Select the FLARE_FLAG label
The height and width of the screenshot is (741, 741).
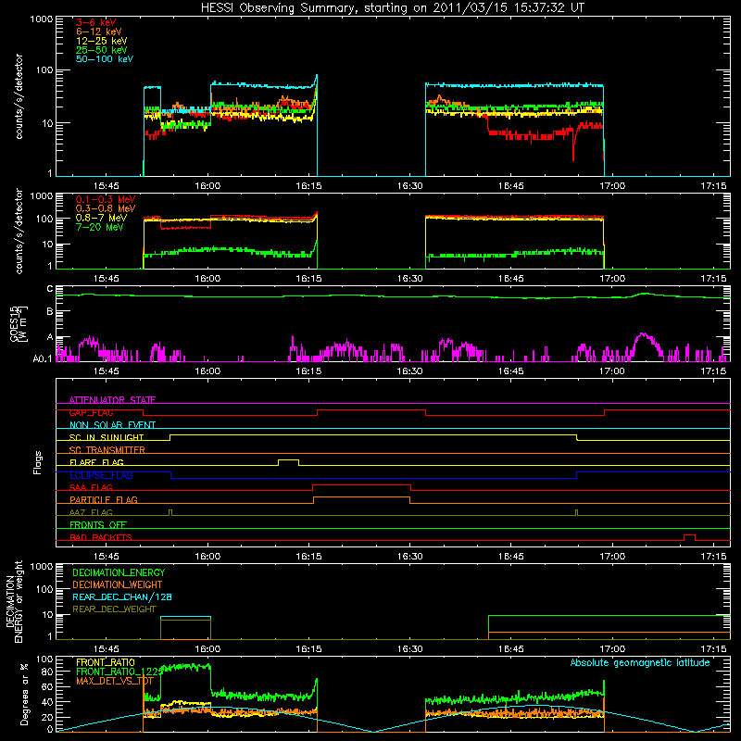(96, 462)
